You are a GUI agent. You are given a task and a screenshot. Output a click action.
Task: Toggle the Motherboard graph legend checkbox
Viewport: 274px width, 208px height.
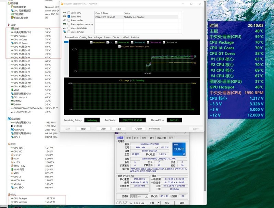(91, 42)
